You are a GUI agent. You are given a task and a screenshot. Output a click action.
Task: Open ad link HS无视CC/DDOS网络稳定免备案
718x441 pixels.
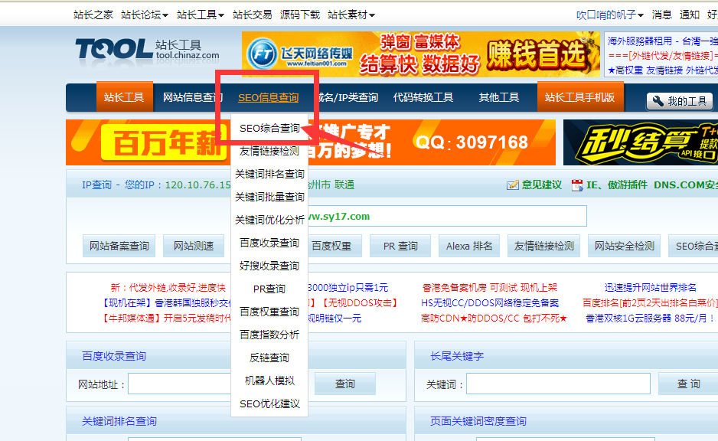pos(489,302)
